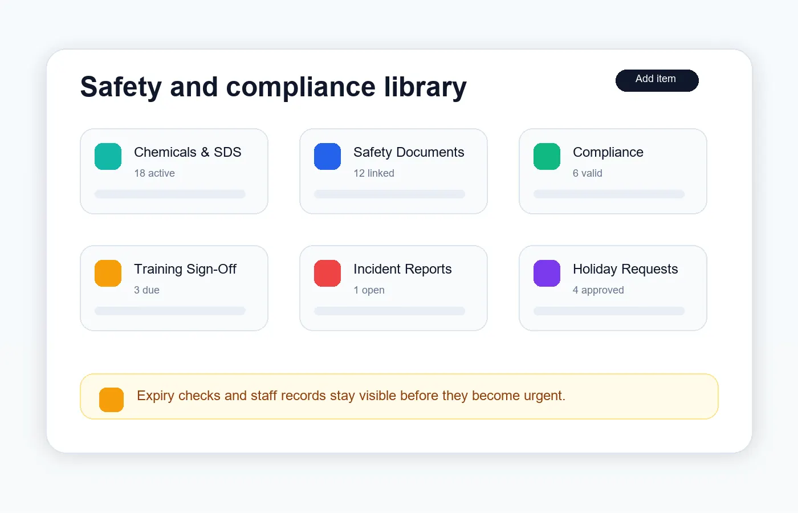
Task: Click the Incident Reports progress bar
Action: (389, 311)
